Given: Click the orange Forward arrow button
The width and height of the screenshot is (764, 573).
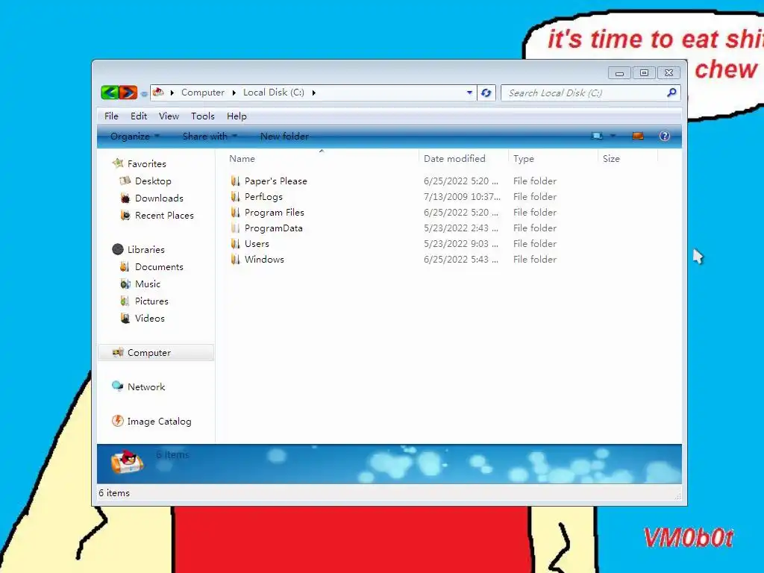Looking at the screenshot, I should (128, 92).
